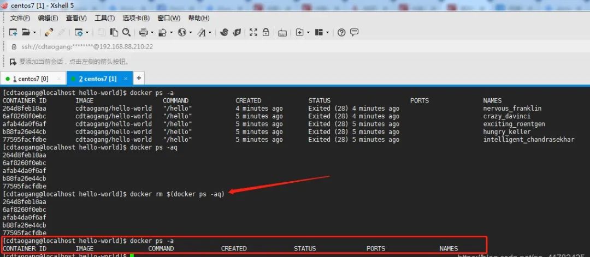Close the 1 centos7 [0] tab

click(x=58, y=79)
